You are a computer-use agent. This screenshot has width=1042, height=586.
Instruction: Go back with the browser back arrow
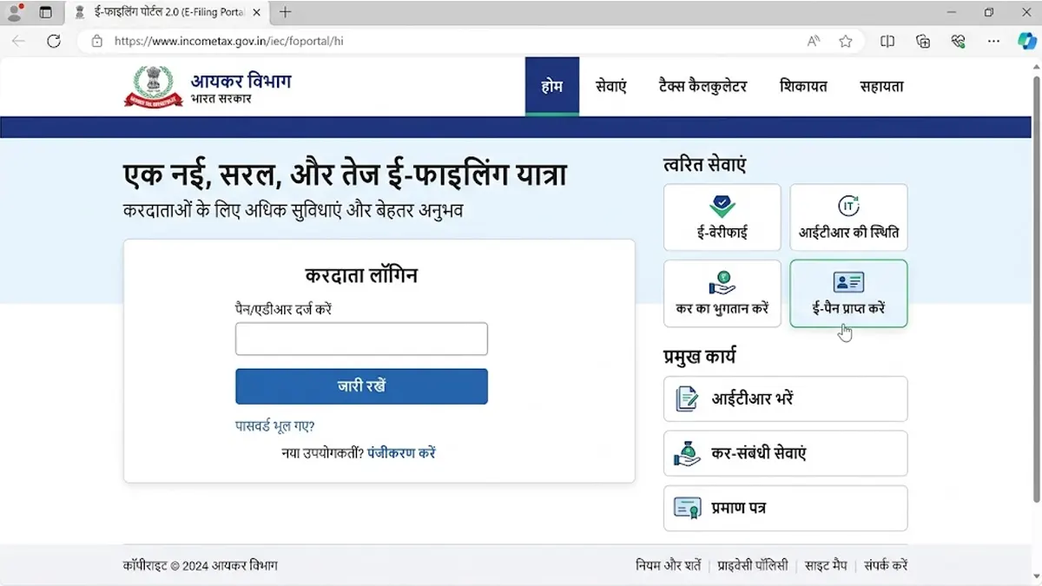pos(19,41)
